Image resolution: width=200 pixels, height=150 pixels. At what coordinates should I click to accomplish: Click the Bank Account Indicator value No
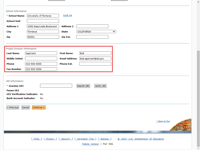(x=42, y=98)
